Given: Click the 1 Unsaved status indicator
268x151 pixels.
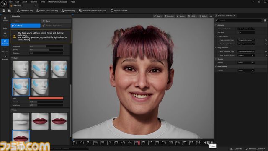Looking at the screenshot, I should (236, 149).
